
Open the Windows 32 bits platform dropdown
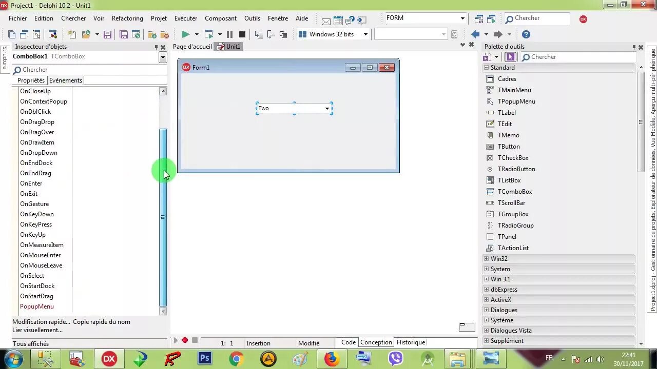tap(365, 34)
